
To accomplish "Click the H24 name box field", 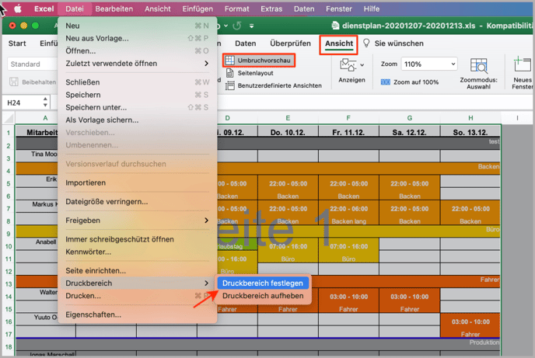I will [23, 103].
